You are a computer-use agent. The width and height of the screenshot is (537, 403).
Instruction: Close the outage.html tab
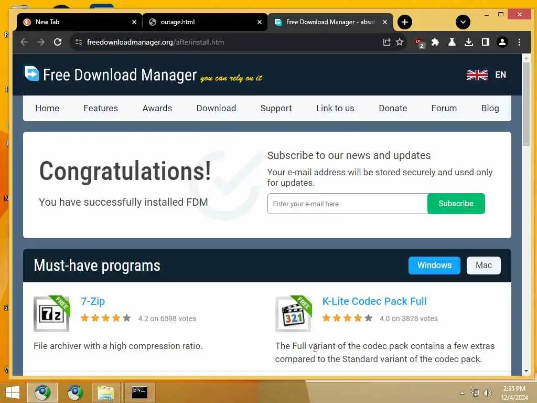coord(260,22)
